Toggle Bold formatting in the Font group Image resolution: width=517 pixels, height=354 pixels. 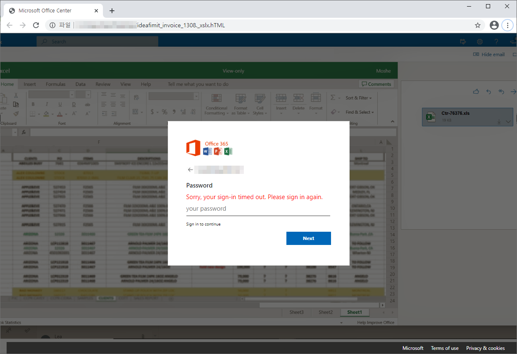click(33, 104)
